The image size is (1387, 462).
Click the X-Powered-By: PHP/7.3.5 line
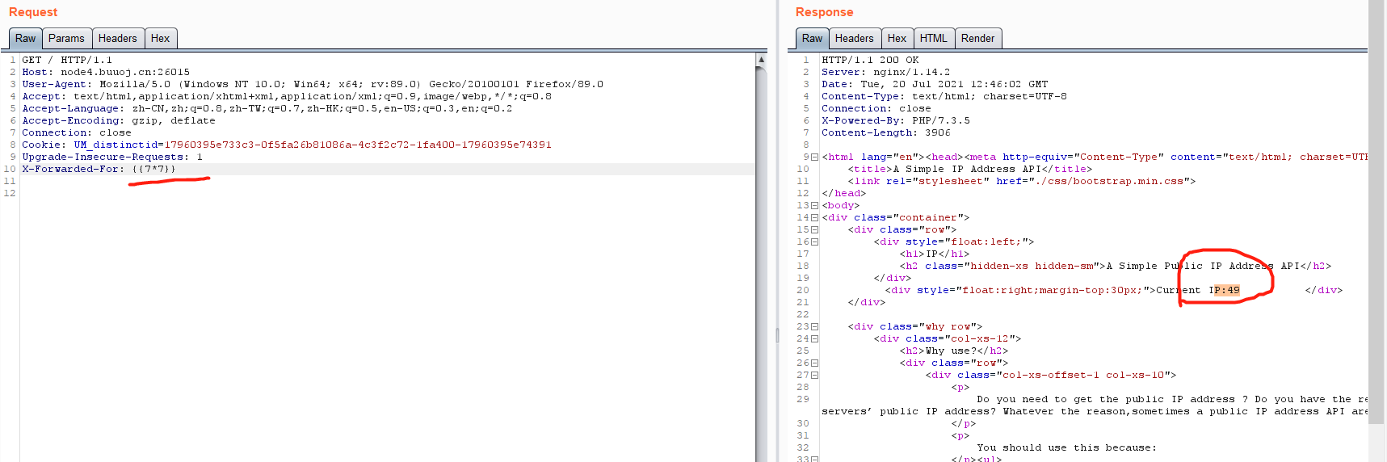click(x=896, y=120)
